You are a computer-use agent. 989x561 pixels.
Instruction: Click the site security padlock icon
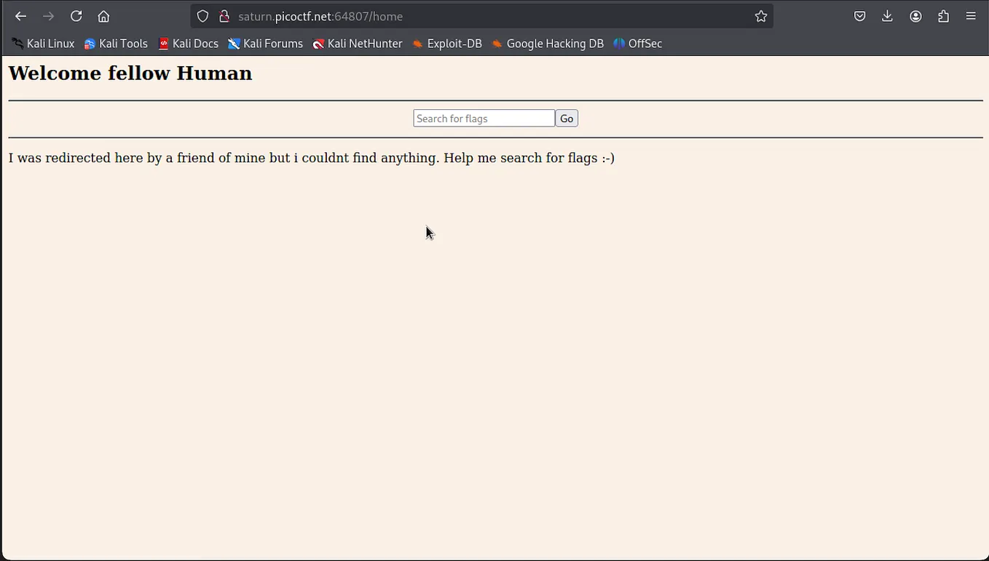click(224, 16)
